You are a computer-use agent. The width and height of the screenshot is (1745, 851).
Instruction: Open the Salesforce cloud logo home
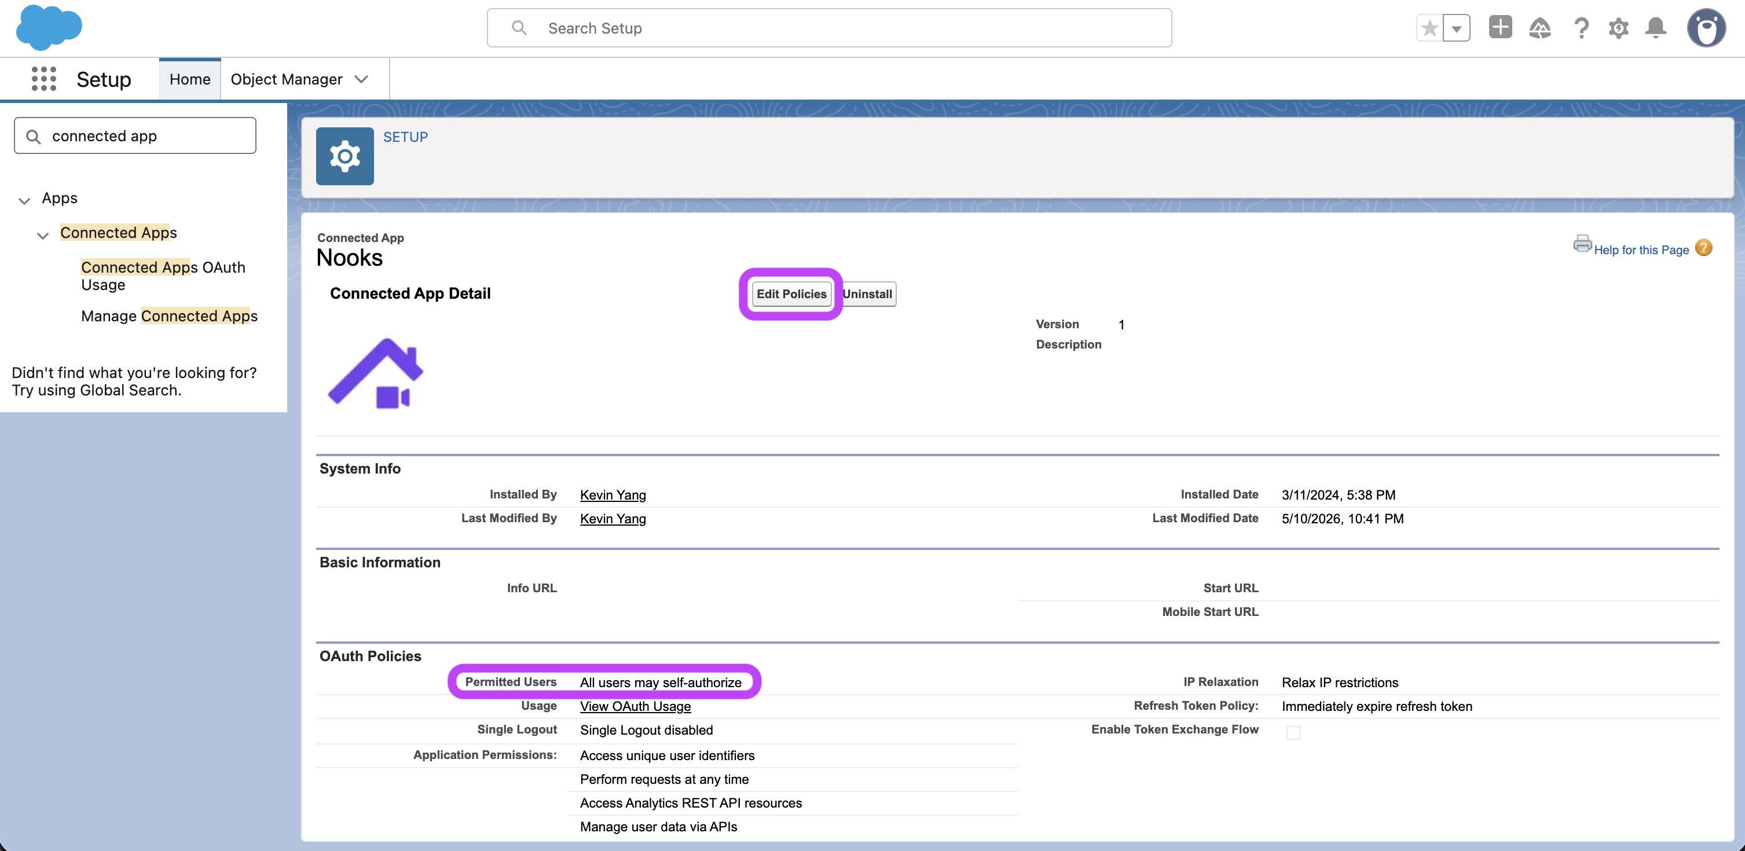[x=49, y=28]
